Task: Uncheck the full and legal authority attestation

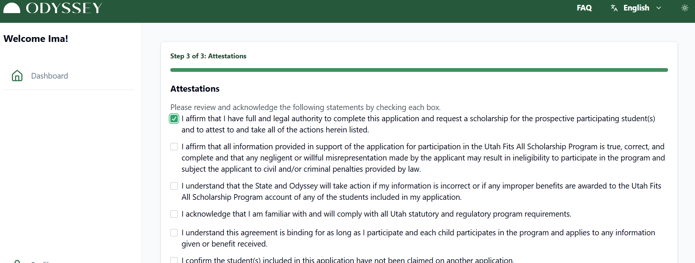Action: (174, 119)
